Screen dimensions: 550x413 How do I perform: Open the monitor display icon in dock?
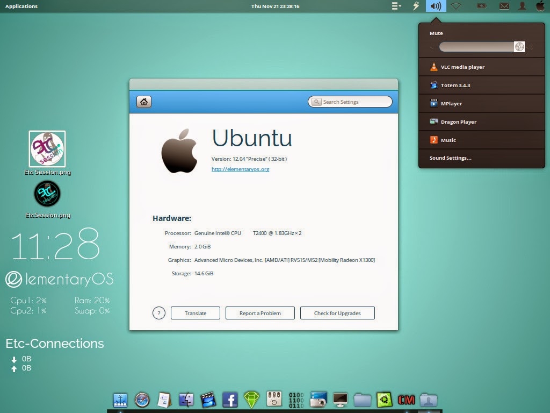pyautogui.click(x=340, y=400)
